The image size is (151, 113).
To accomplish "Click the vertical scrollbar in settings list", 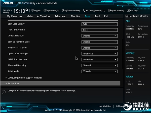I will (x=122, y=54).
